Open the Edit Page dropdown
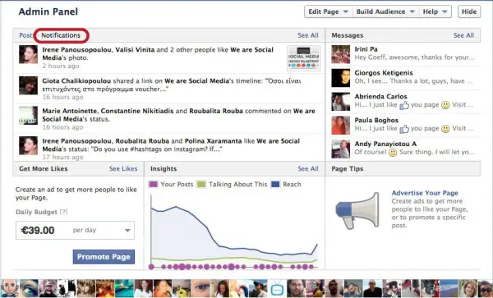The width and height of the screenshot is (493, 298). 328,11
